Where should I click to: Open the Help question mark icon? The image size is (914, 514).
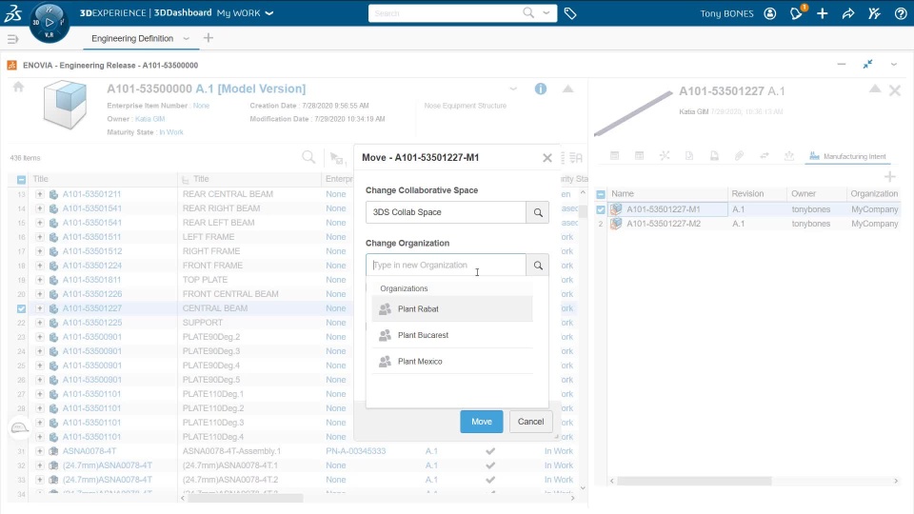[x=901, y=13]
